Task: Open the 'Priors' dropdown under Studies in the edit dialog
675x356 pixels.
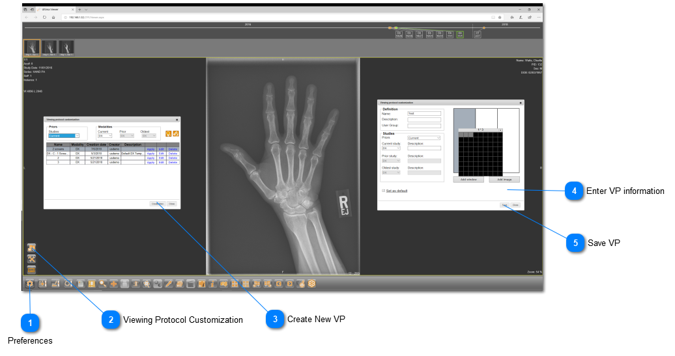Action: coord(424,138)
